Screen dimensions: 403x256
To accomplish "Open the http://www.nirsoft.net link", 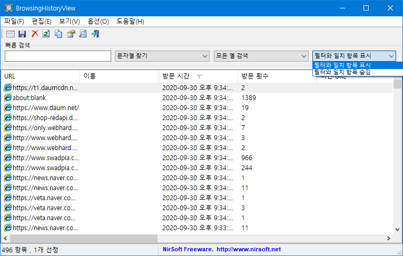I will [x=249, y=249].
